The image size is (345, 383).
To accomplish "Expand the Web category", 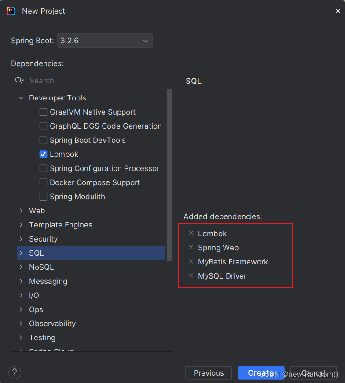I will 20,211.
